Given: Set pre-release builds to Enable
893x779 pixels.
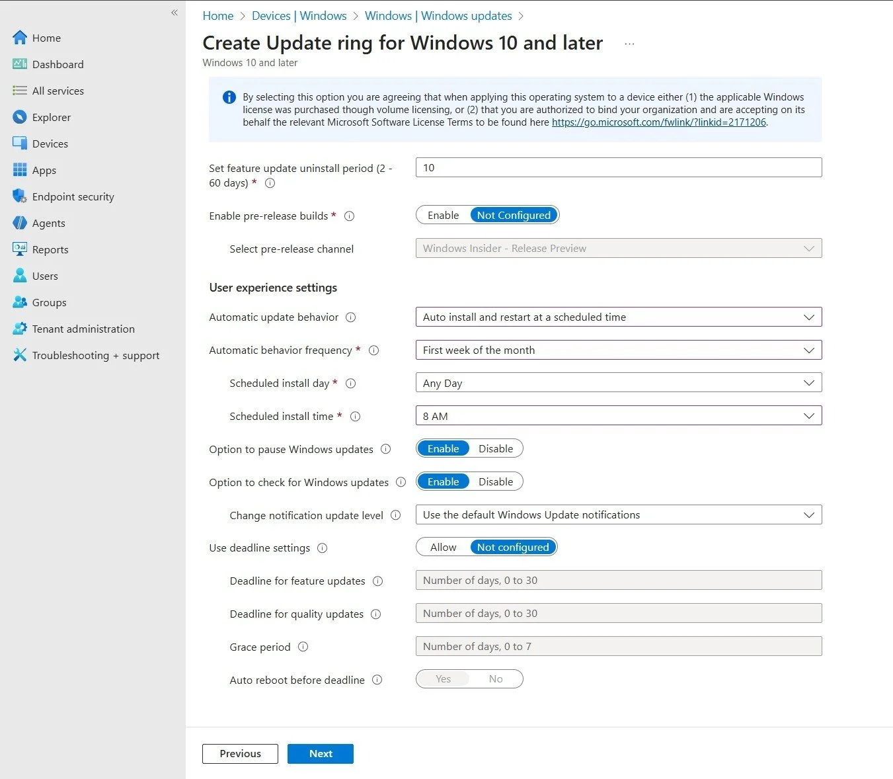Looking at the screenshot, I should click(x=443, y=216).
